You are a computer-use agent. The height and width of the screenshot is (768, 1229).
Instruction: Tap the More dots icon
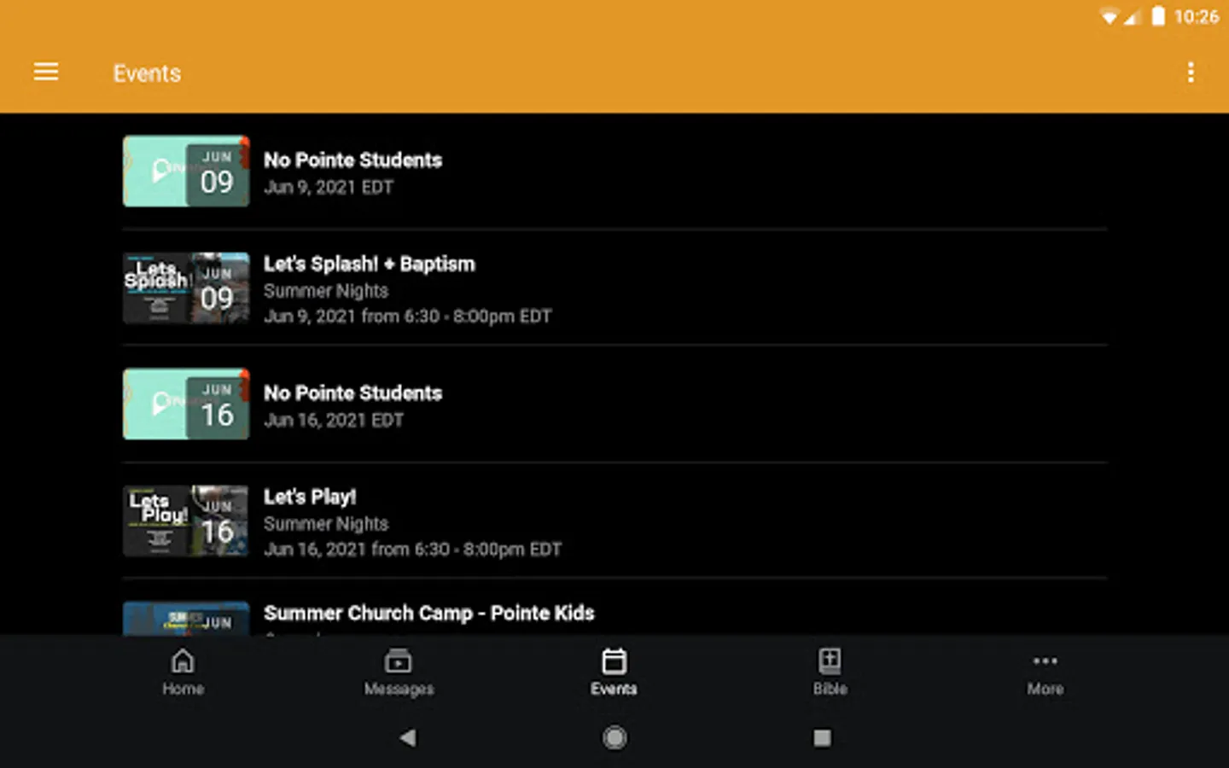click(1045, 661)
